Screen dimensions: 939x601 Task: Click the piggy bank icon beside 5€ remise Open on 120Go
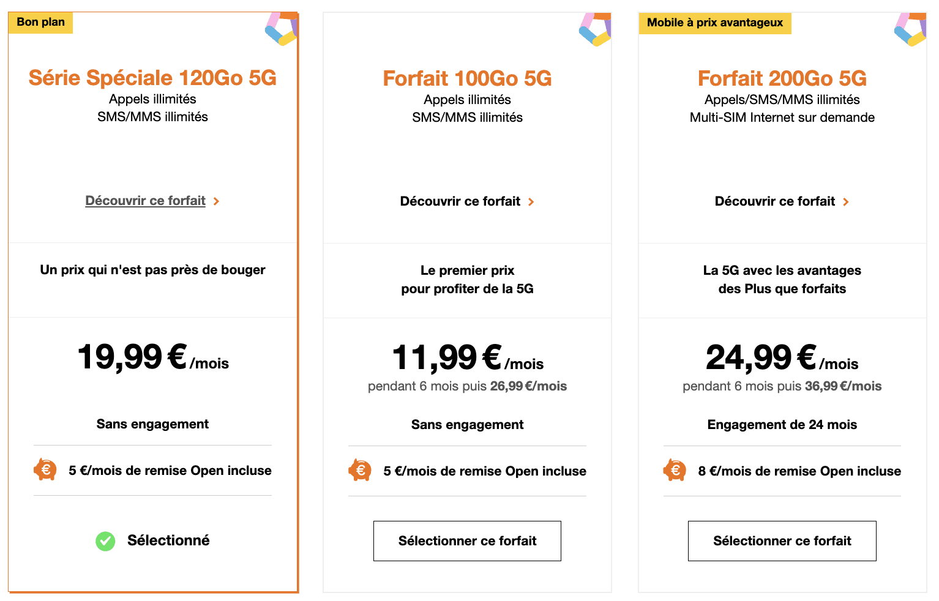(45, 470)
